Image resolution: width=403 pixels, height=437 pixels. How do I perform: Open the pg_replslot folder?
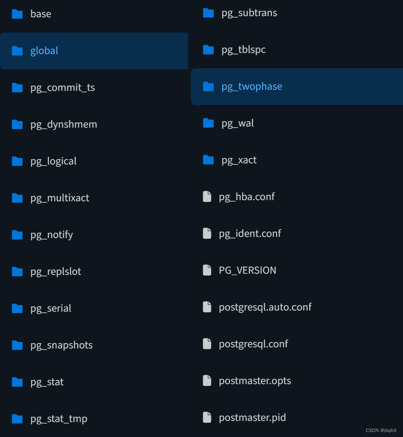click(56, 271)
